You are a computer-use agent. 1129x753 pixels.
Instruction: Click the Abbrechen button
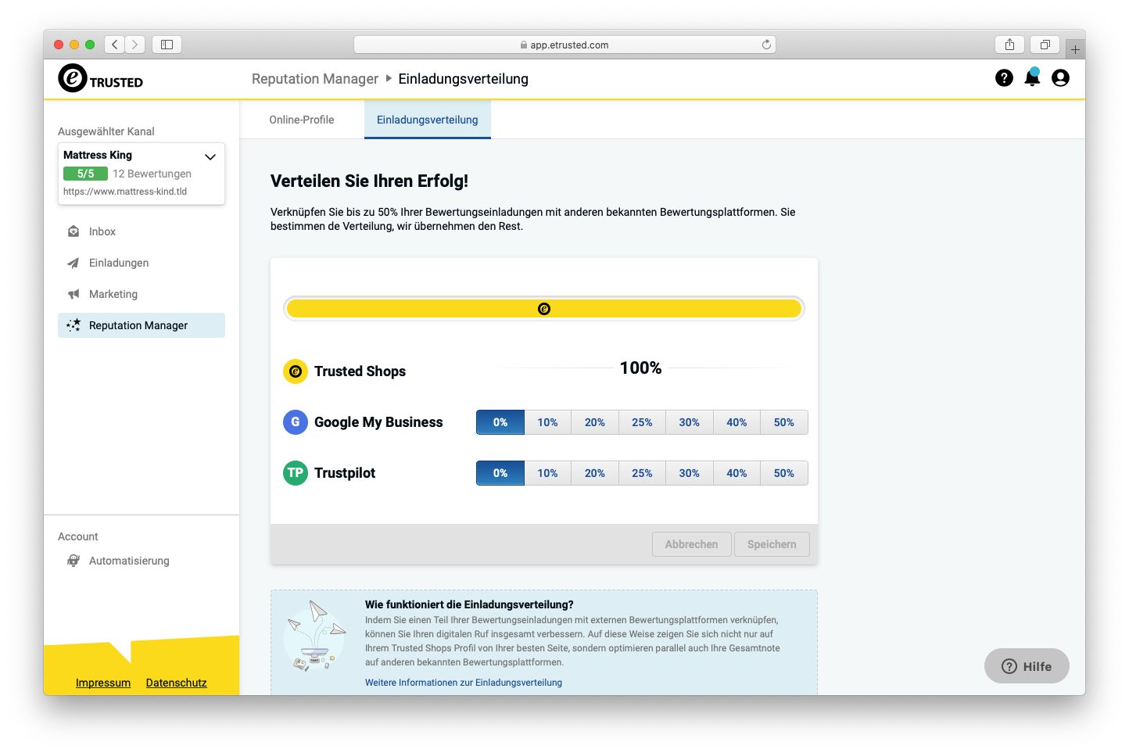click(691, 544)
